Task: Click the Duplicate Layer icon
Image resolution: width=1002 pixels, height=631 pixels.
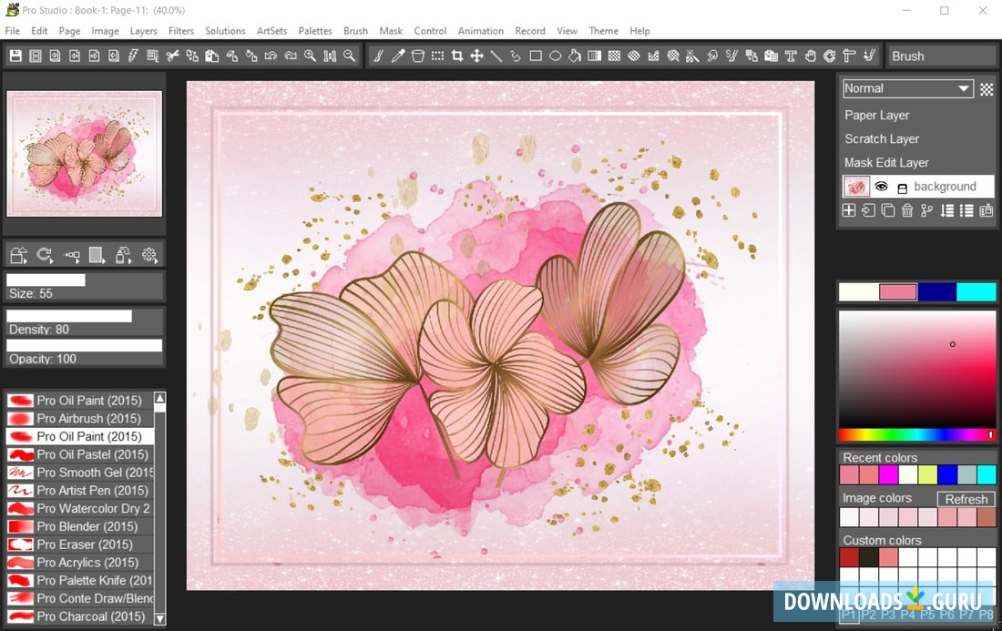Action: point(887,210)
